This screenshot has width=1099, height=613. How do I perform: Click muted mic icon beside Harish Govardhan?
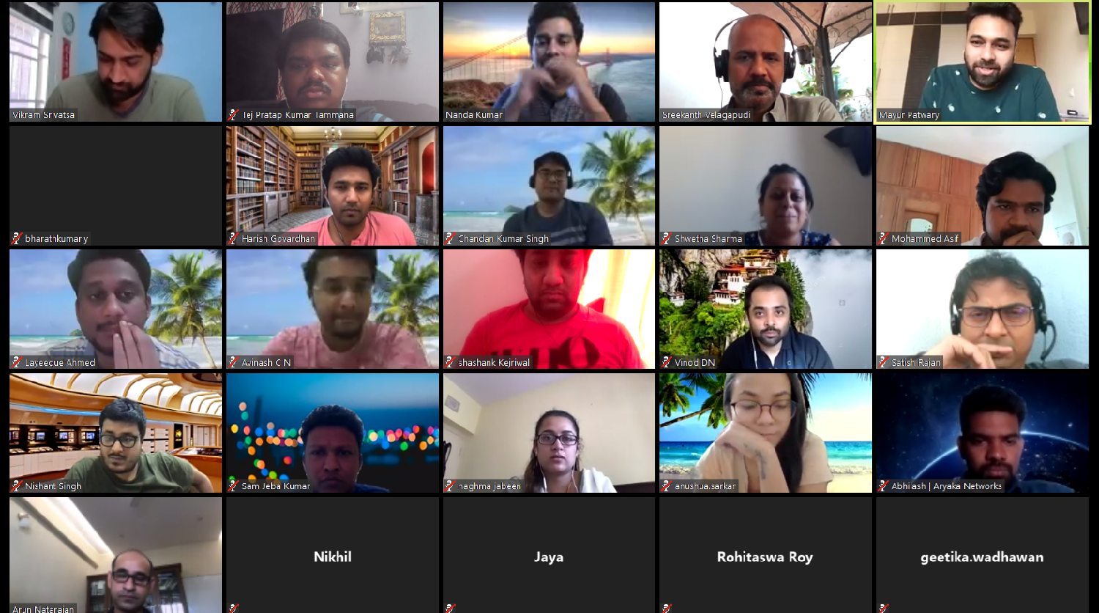[x=234, y=239]
